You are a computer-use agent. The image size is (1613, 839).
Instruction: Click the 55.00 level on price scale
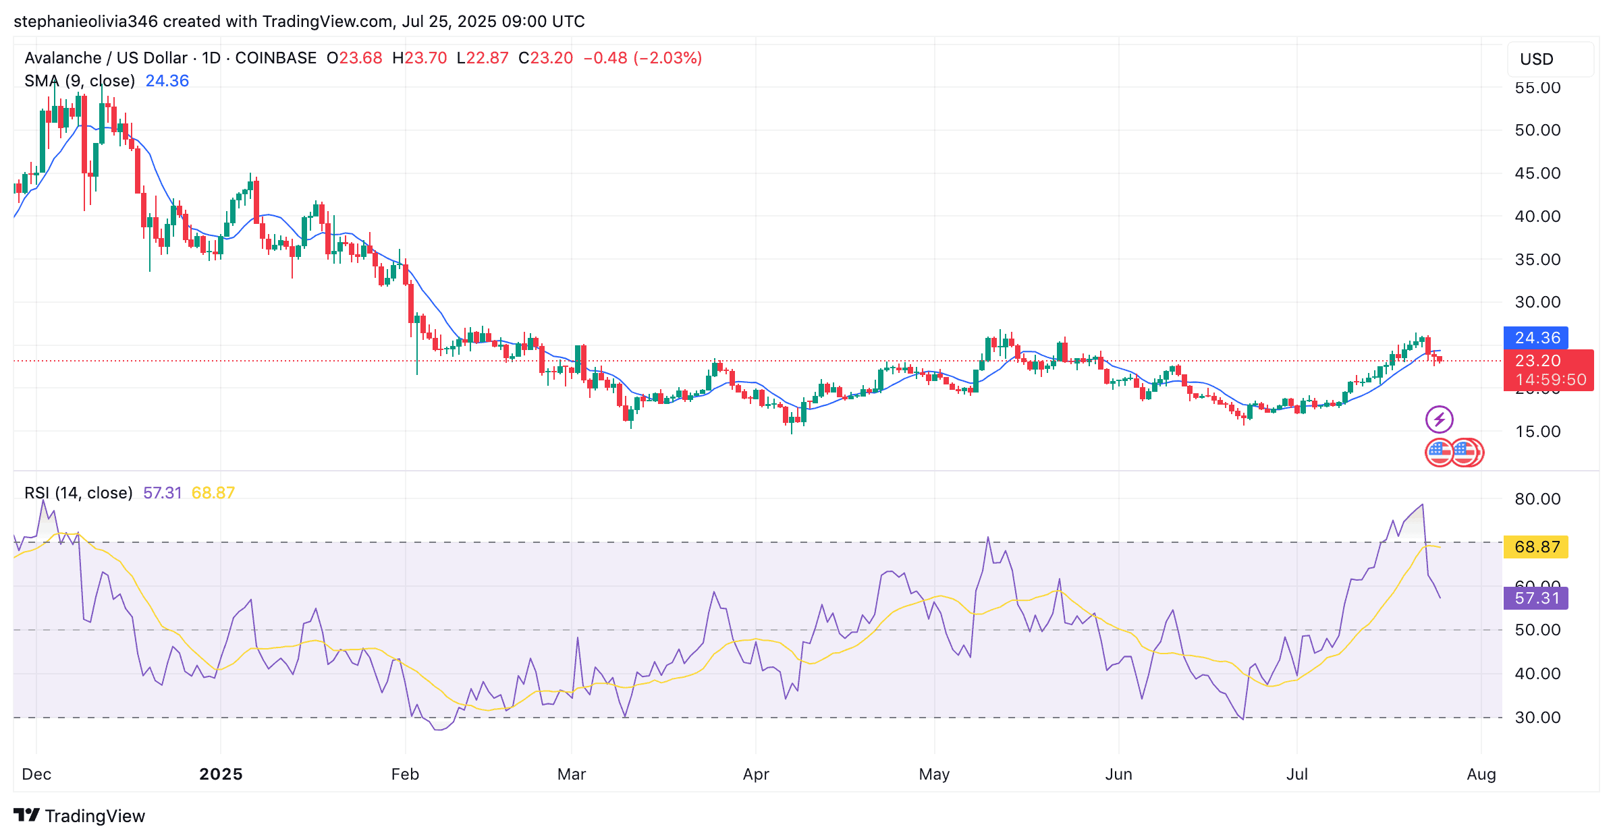point(1537,88)
